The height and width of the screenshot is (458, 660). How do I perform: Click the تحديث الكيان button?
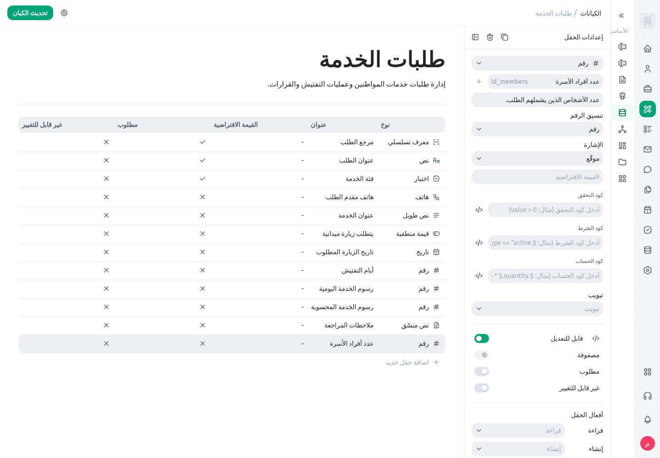pos(30,13)
